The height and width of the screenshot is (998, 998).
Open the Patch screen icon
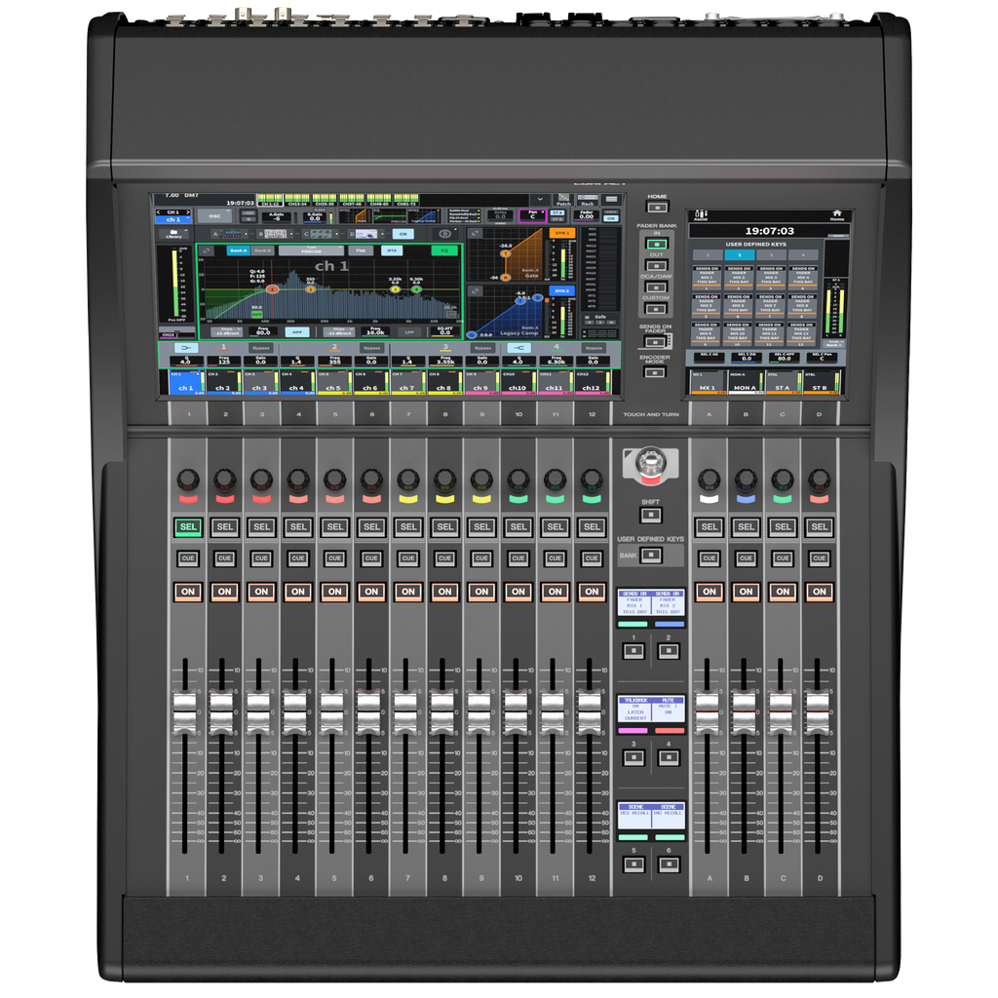click(562, 200)
